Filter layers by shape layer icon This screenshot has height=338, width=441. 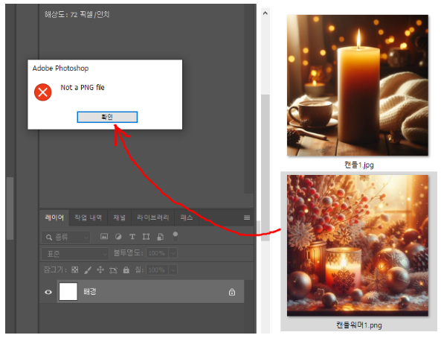(x=146, y=237)
